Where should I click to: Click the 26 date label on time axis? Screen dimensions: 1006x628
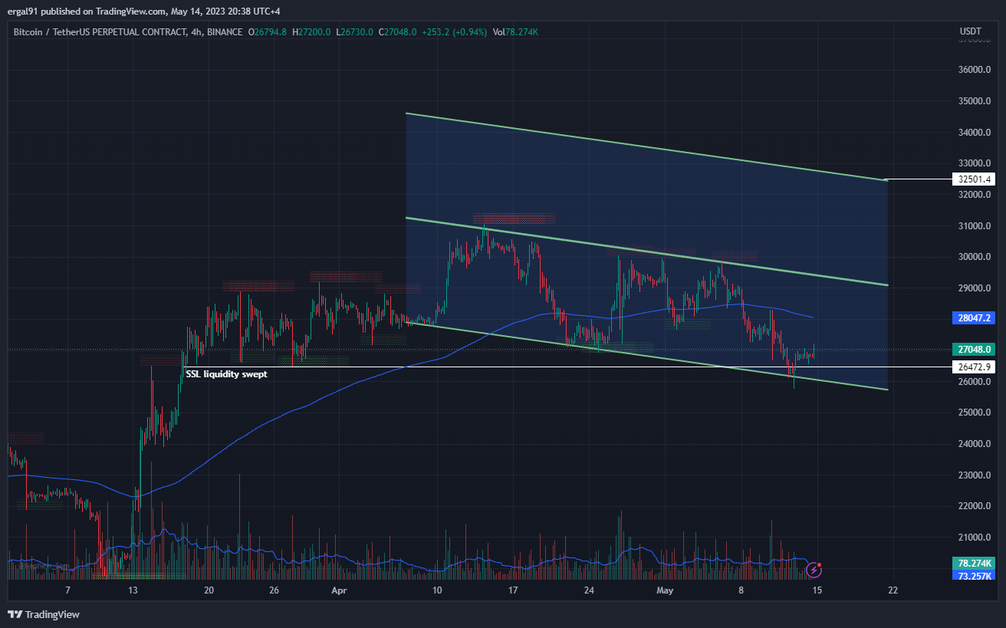(274, 590)
